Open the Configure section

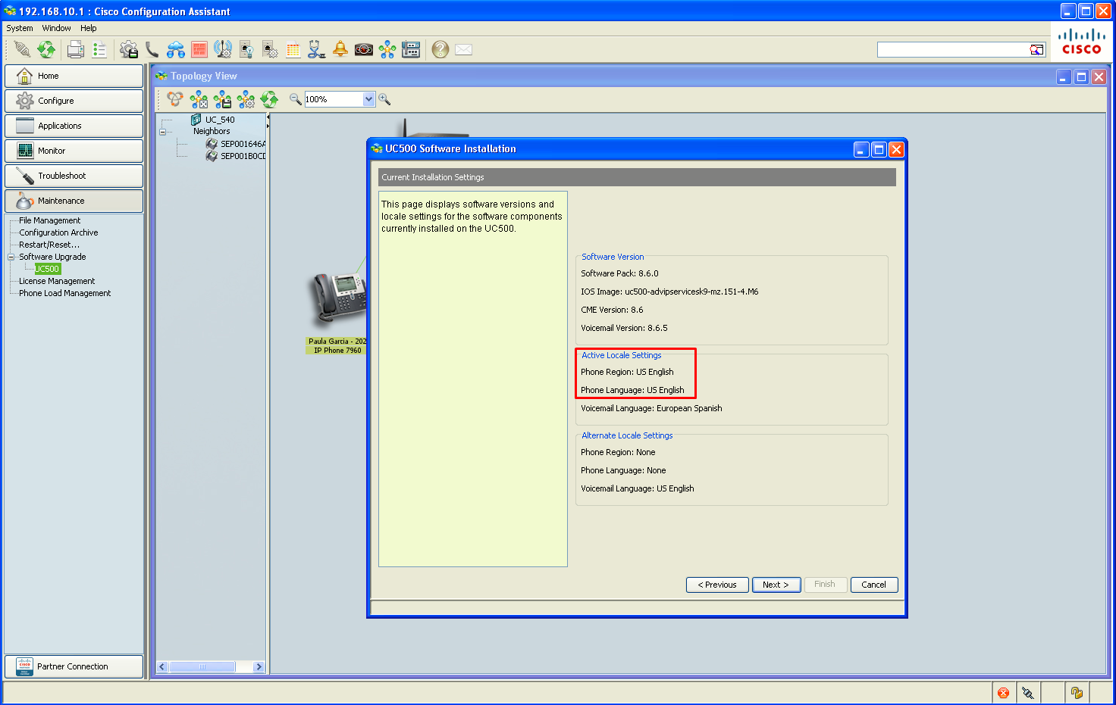[74, 101]
